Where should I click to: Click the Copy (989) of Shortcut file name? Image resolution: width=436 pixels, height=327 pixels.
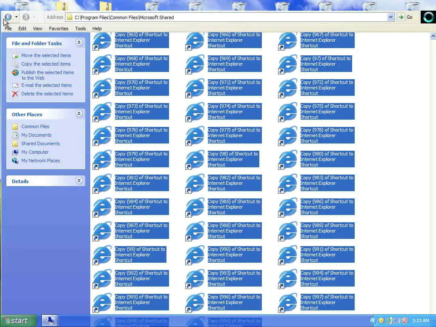tap(327, 231)
